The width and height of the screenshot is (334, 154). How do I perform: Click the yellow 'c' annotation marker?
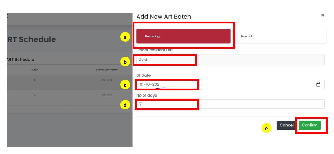tap(125, 85)
